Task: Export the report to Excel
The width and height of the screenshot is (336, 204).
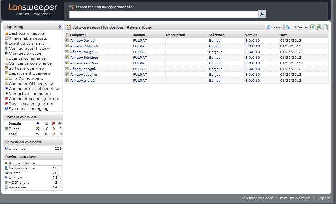Action: click(x=313, y=27)
